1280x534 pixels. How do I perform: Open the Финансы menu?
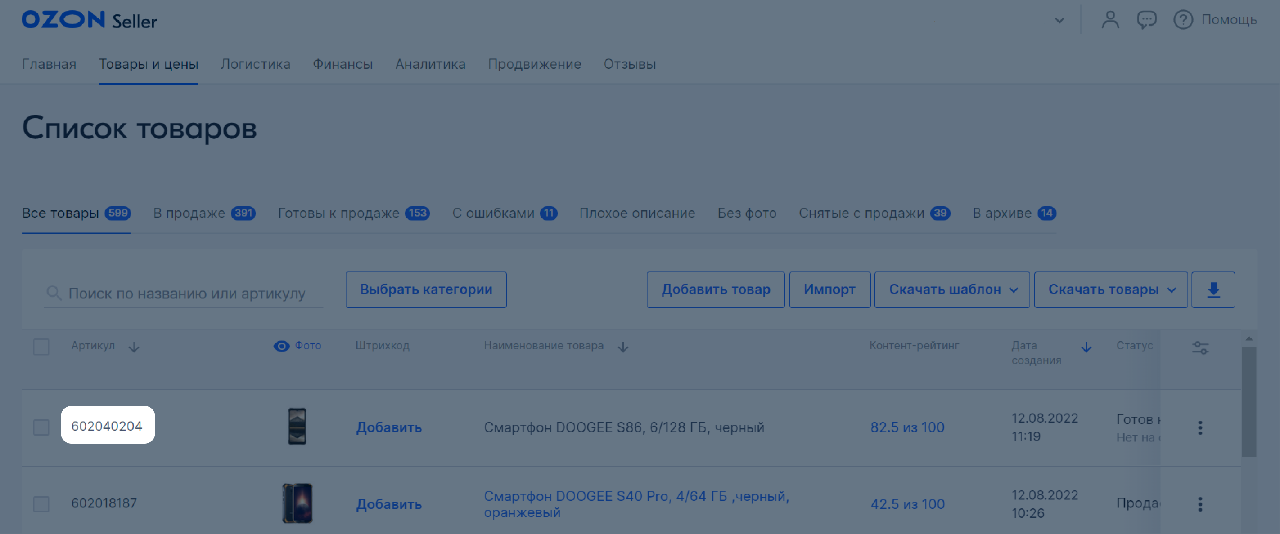[x=343, y=64]
